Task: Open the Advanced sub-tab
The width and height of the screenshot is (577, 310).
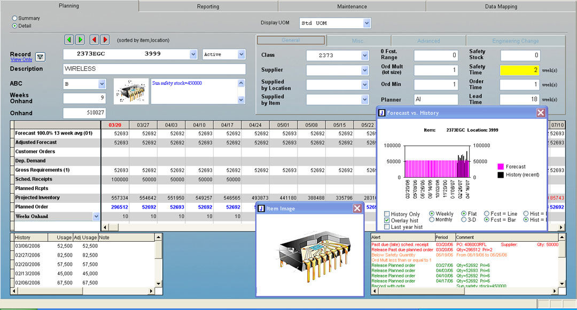Action: (428, 41)
